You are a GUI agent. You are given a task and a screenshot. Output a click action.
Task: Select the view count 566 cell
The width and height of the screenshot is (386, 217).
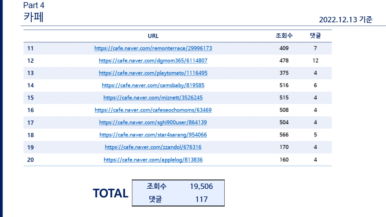(284, 135)
